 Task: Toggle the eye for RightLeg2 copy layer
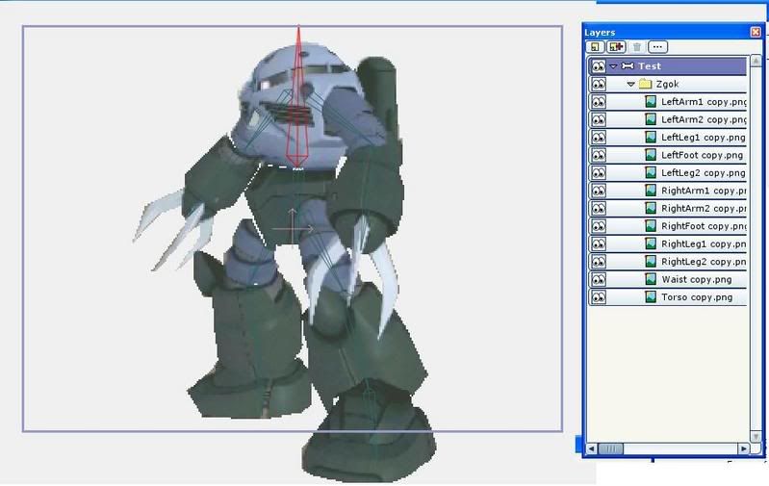(x=598, y=262)
